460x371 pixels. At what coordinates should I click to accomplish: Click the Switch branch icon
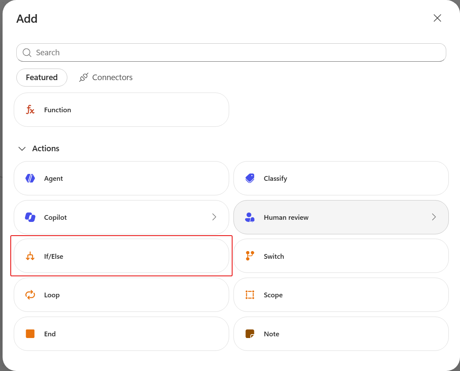pyautogui.click(x=250, y=256)
